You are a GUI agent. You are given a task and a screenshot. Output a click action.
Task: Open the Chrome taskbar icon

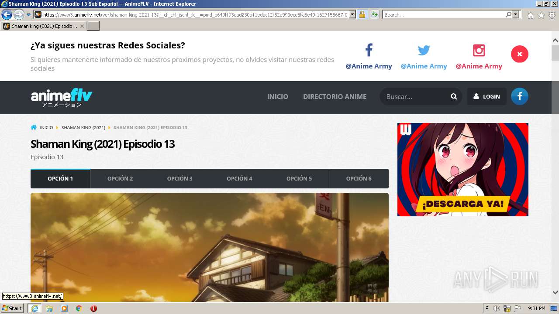point(79,308)
